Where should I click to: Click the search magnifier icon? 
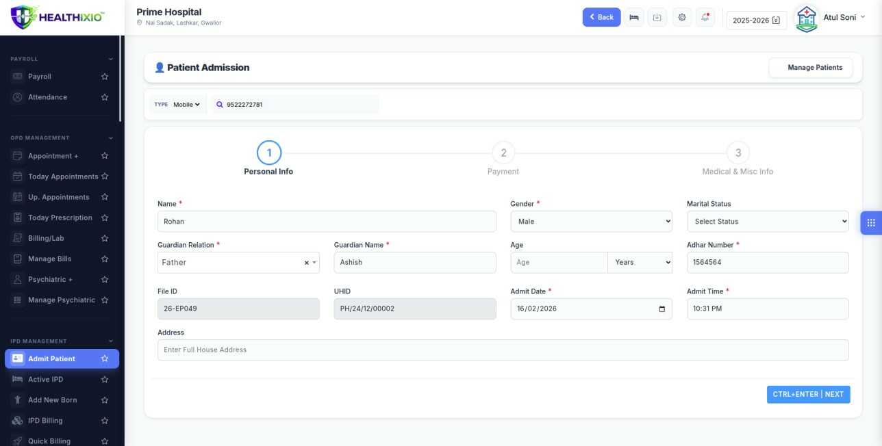tap(220, 105)
